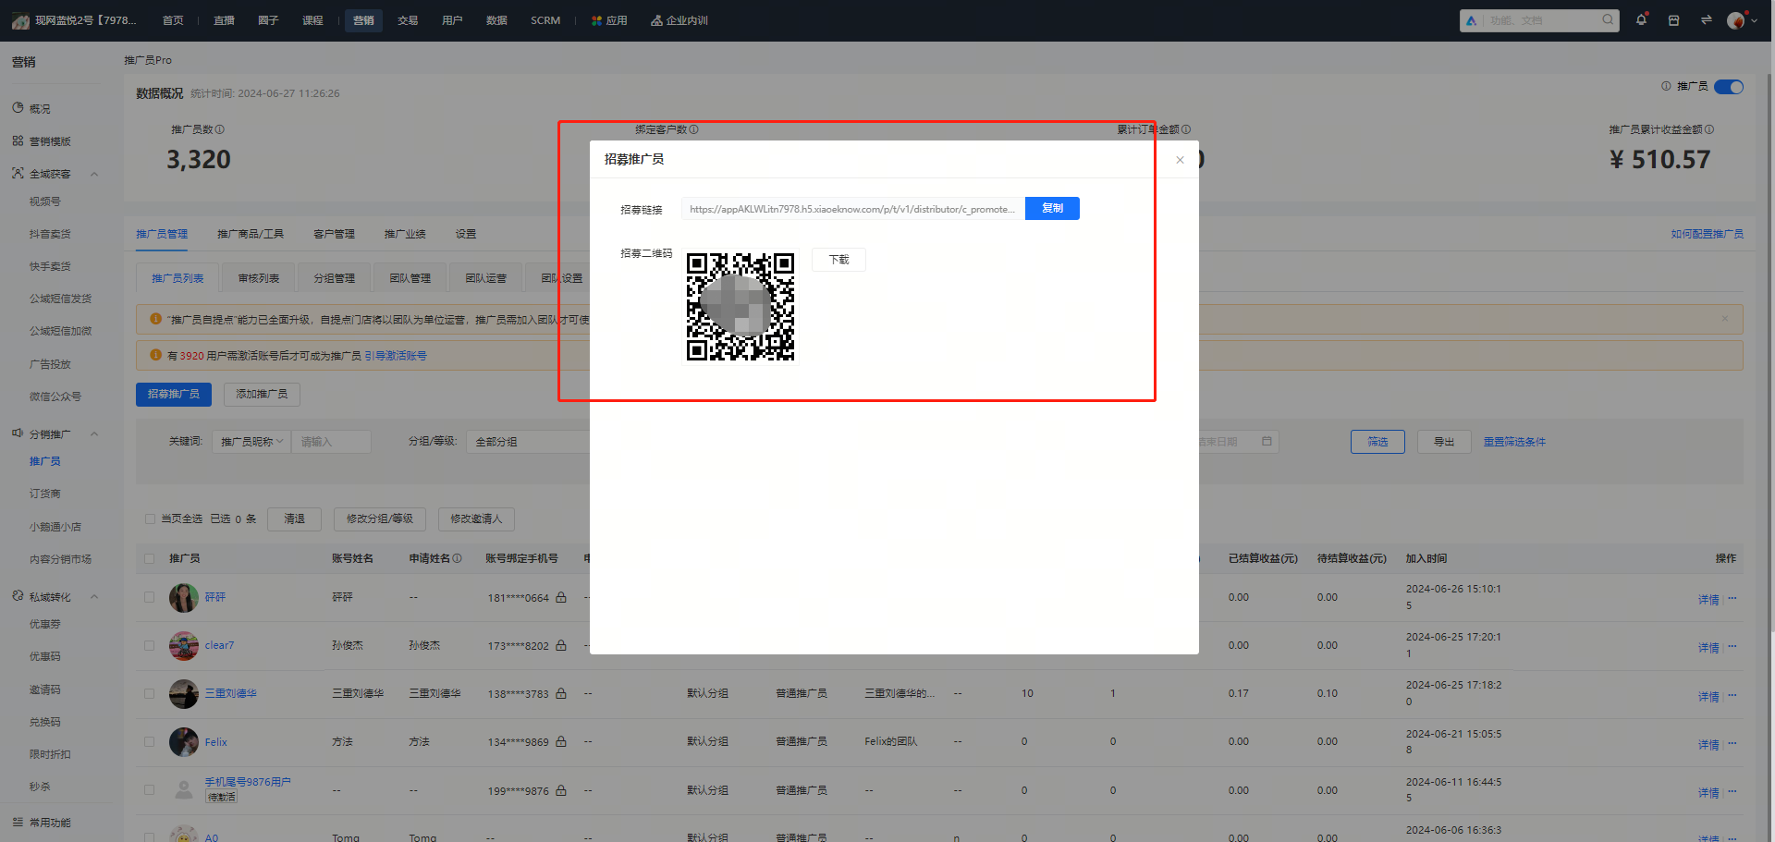Click the user avatar in top bar
This screenshot has height=842, width=1775.
point(1735,20)
